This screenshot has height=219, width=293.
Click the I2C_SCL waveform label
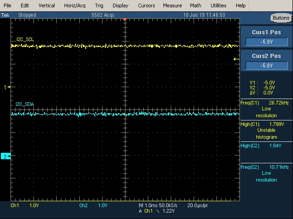(x=25, y=39)
